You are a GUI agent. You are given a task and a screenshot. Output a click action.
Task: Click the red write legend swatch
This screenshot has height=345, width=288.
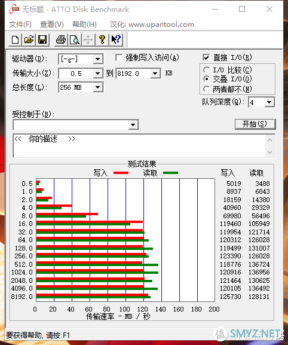tap(121, 173)
